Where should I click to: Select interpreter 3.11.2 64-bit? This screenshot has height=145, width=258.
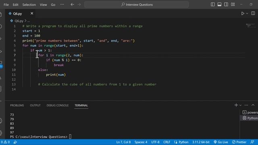point(201,142)
